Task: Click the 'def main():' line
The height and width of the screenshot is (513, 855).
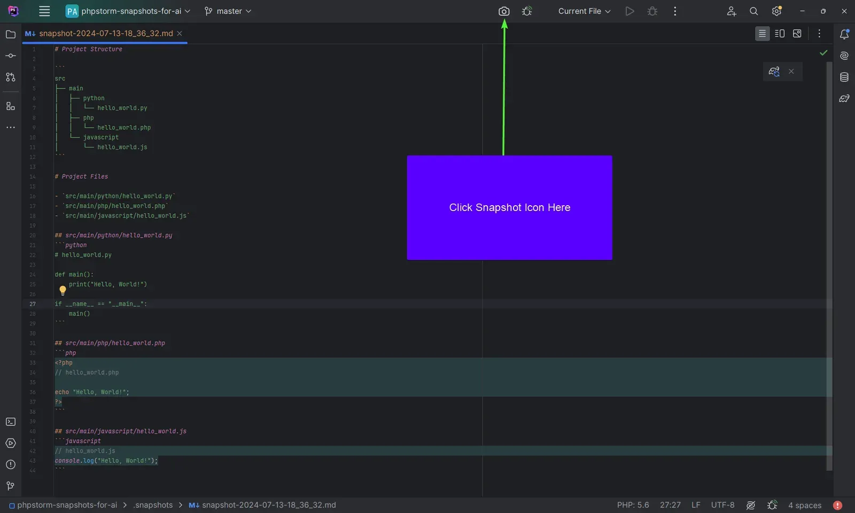Action: tap(74, 275)
